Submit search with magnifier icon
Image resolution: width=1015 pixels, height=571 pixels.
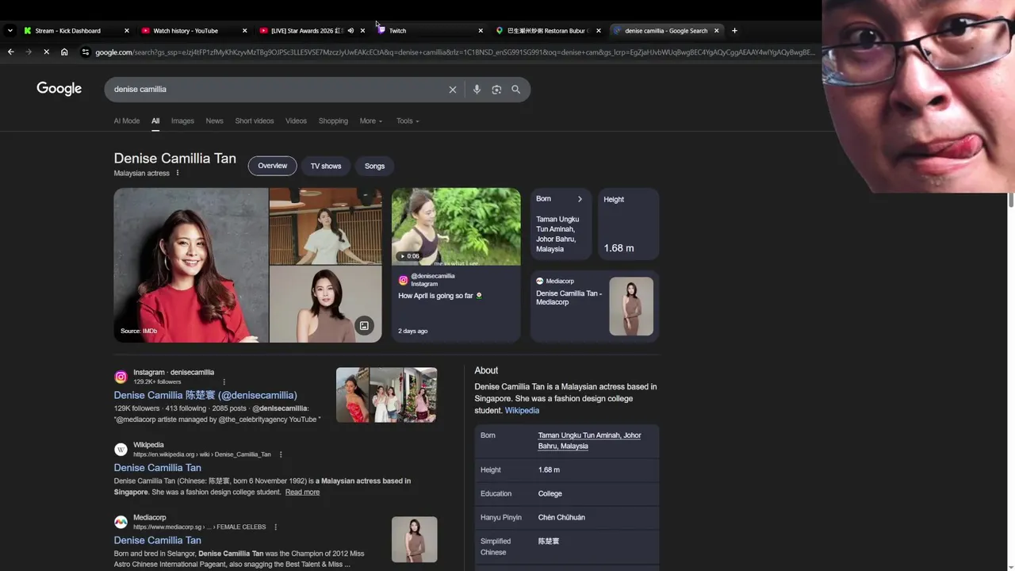click(516, 90)
